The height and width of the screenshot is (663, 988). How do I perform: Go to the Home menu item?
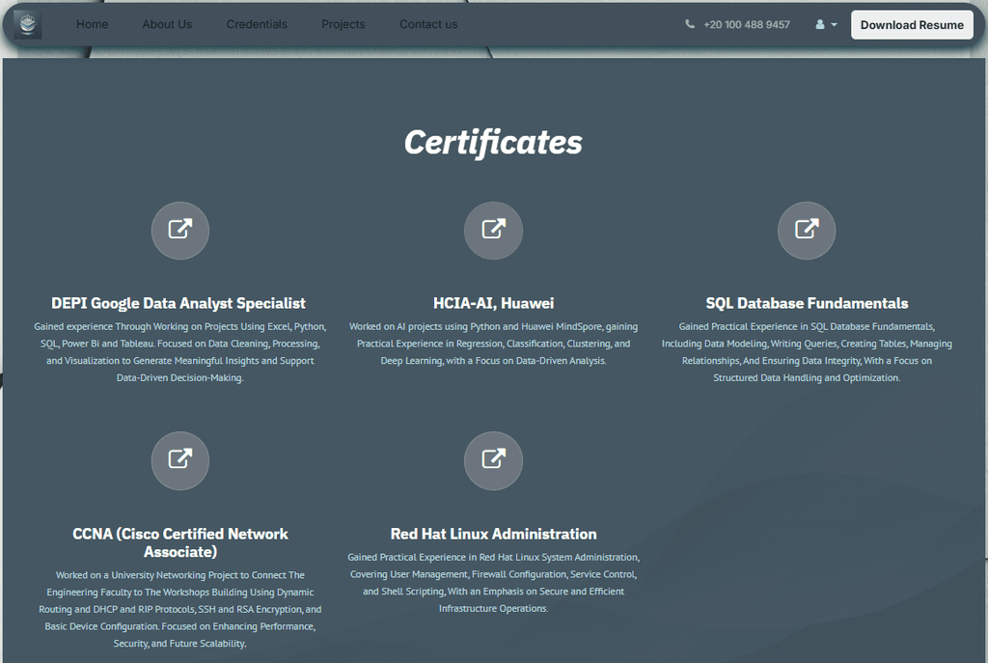(x=92, y=24)
